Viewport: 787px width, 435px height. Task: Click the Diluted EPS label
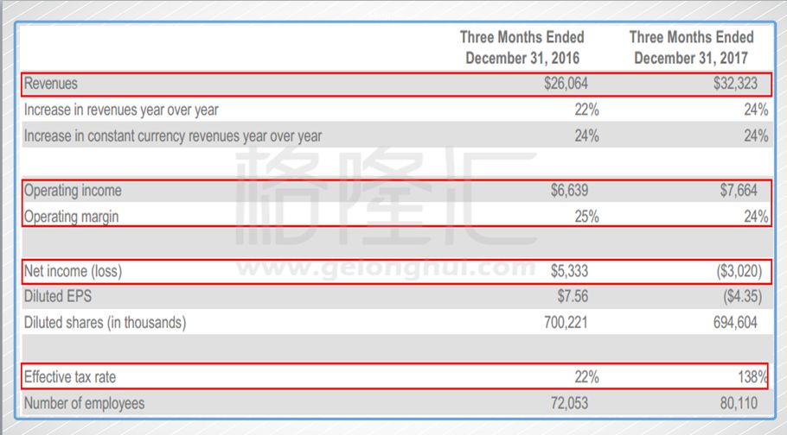(56, 297)
